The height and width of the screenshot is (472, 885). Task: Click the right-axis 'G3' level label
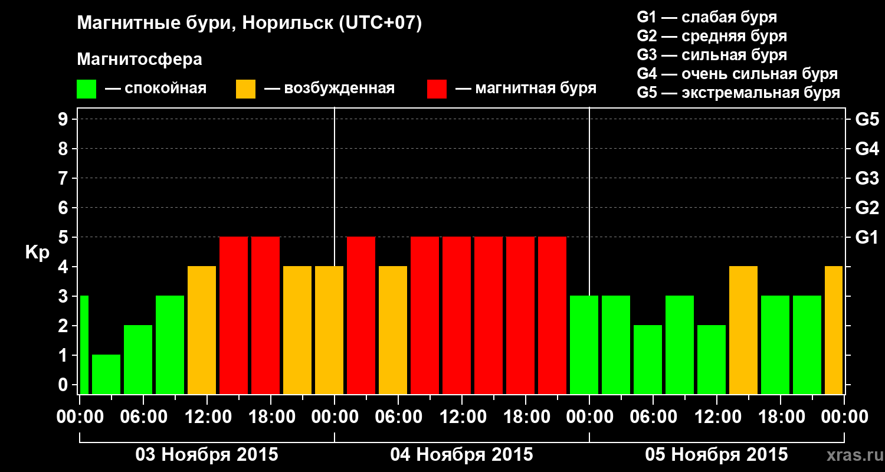[867, 178]
